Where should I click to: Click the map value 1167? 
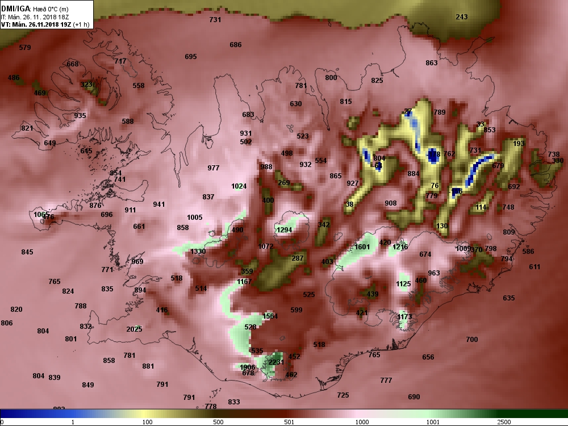(244, 281)
